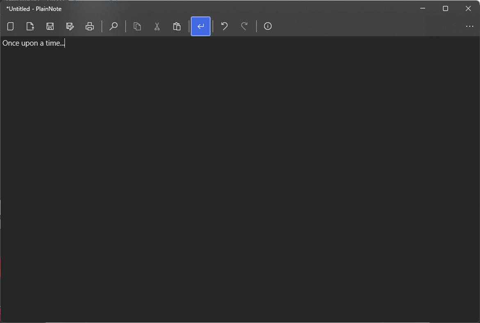Toggle word wrap off
480x323 pixels.
point(200,26)
